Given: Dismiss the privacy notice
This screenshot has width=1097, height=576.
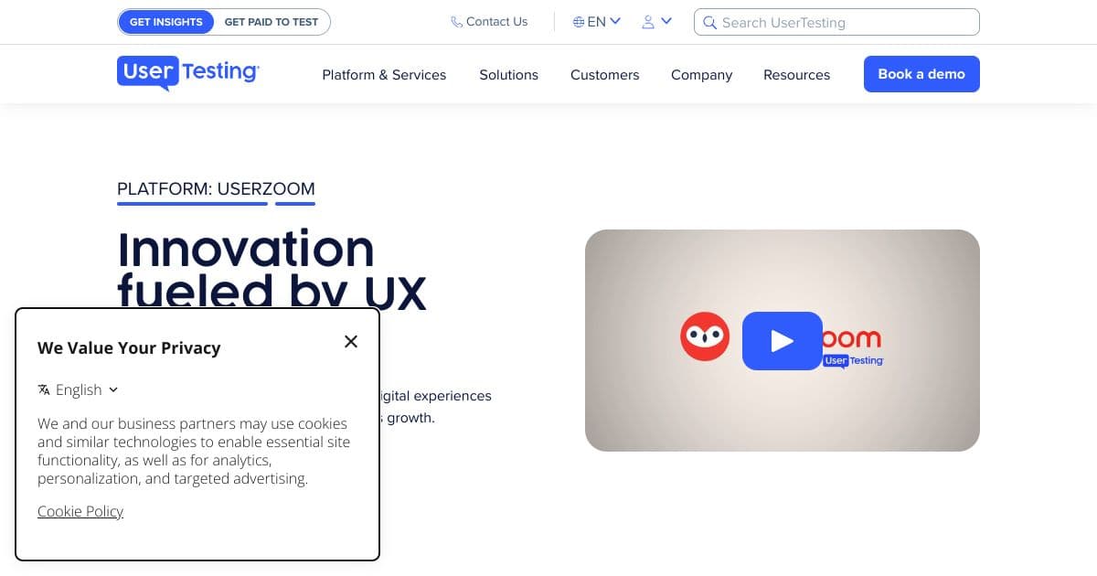Looking at the screenshot, I should (351, 341).
